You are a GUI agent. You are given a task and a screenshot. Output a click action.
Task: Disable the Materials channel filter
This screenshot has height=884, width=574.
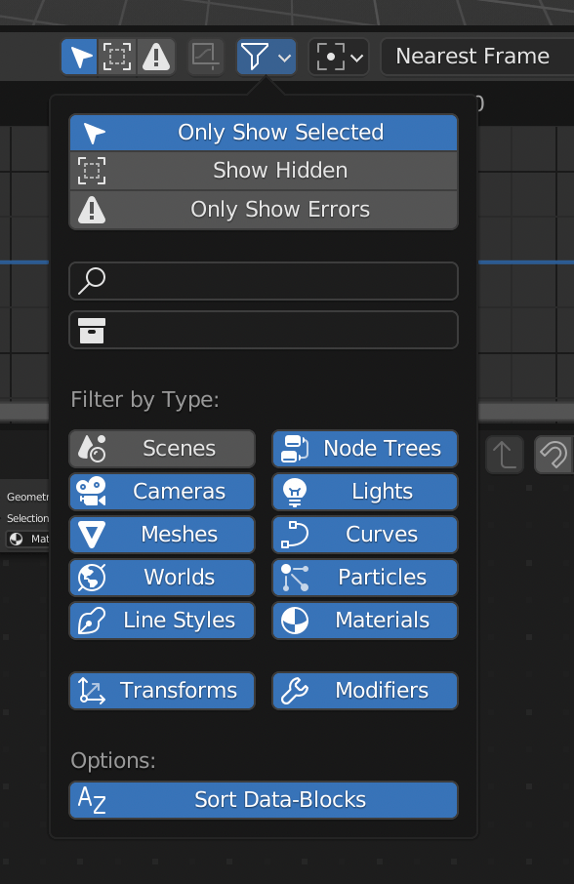coord(364,620)
